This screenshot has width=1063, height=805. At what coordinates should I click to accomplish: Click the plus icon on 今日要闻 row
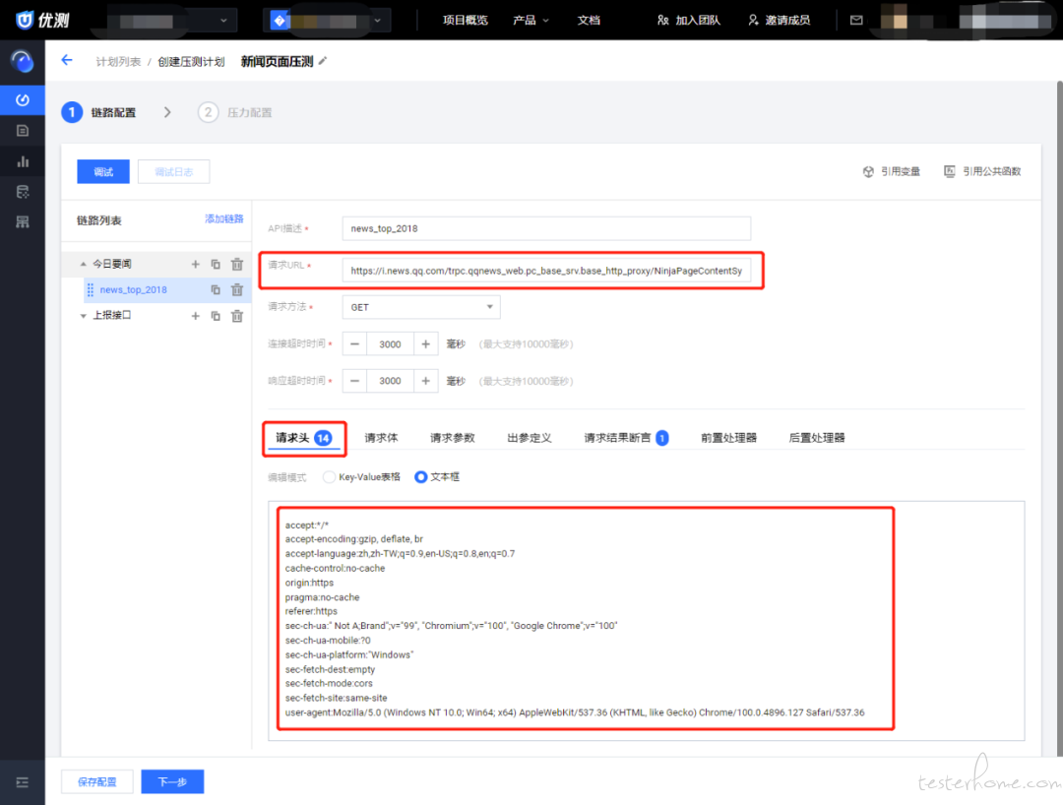pyautogui.click(x=195, y=264)
